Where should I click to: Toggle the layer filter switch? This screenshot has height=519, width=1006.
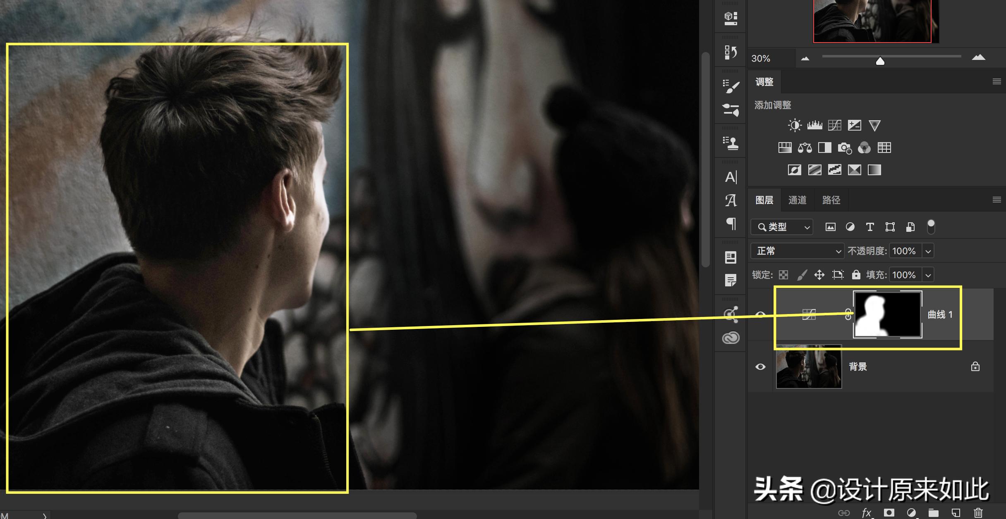(931, 226)
